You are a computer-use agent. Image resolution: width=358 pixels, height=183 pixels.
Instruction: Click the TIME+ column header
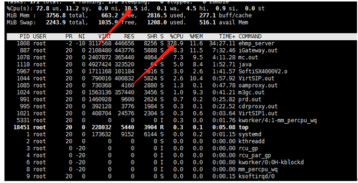click(x=227, y=36)
